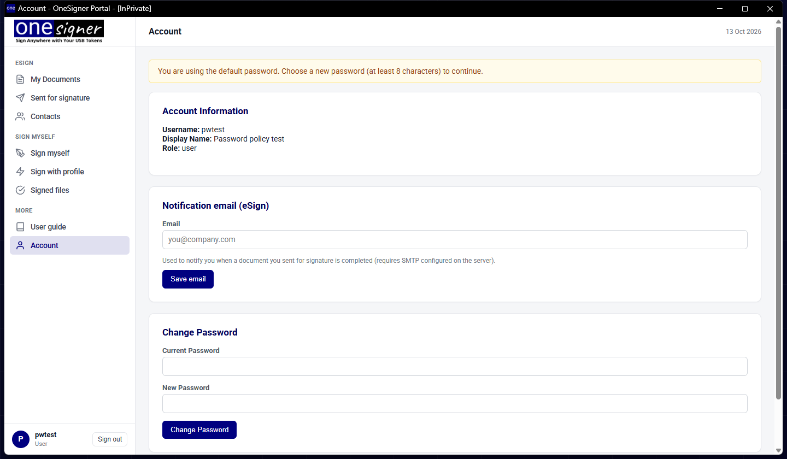Click the pwtest name in sidebar footer

[x=46, y=435]
